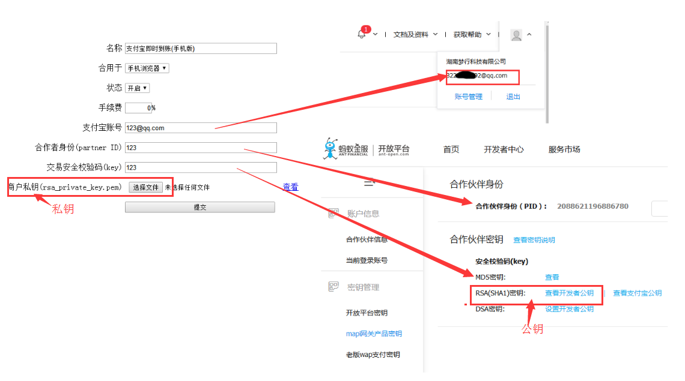The height and width of the screenshot is (381, 685).
Task: Click 查看支付宝公钥 link
Action: (638, 293)
